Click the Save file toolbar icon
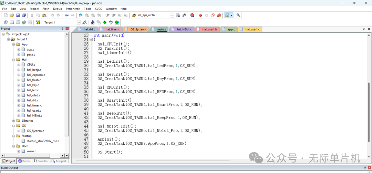Viewport: 372px width, 173px height. click(x=18, y=16)
